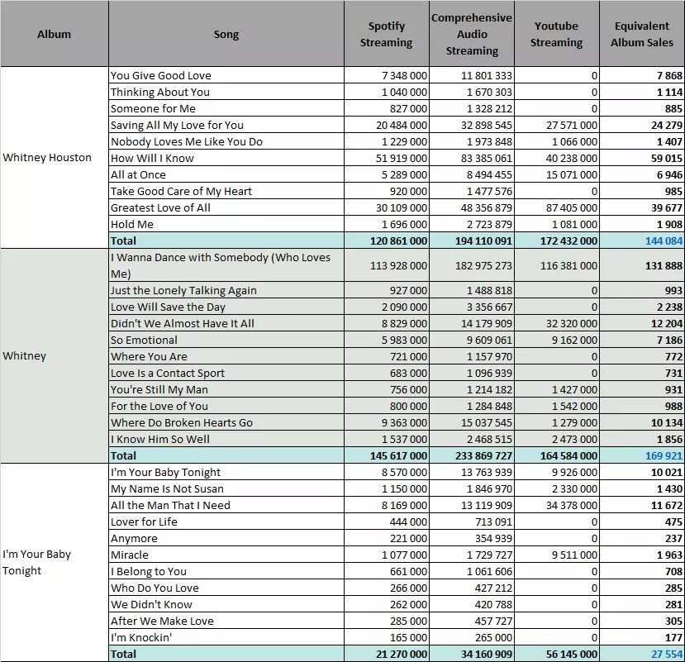Click the Song column header
The width and height of the screenshot is (685, 662).
226,34
